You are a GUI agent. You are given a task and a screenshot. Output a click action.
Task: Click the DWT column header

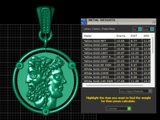click(135, 36)
